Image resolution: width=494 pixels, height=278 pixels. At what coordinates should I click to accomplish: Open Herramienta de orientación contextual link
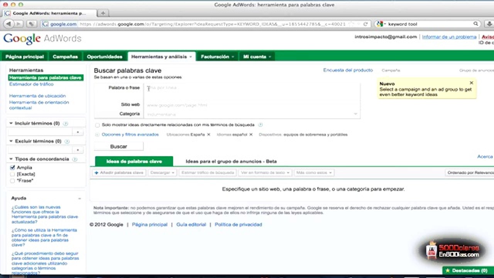click(x=39, y=105)
